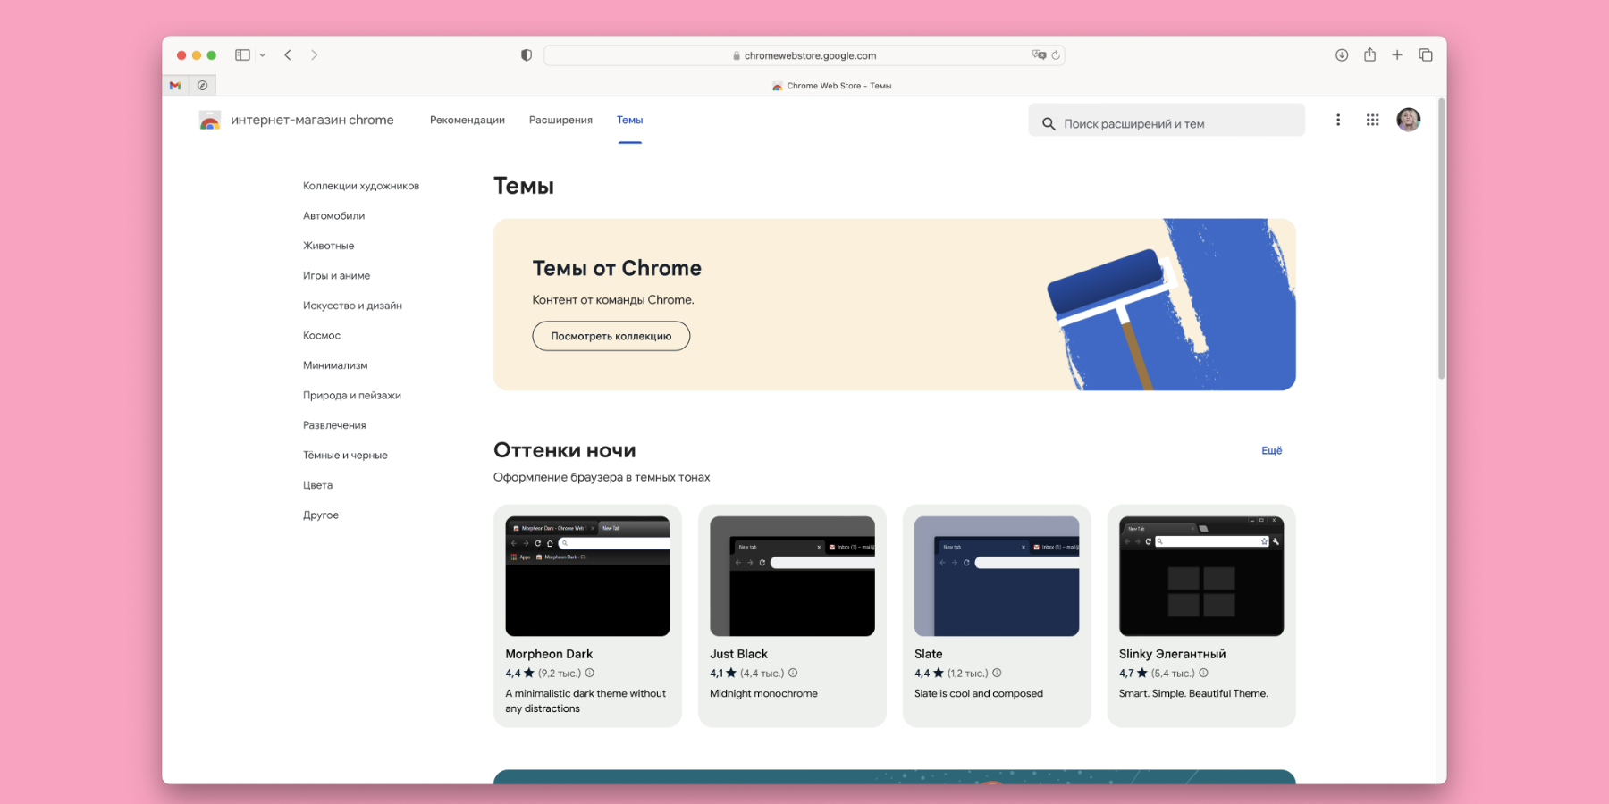Click the privacy shield icon
The width and height of the screenshot is (1609, 804).
(x=527, y=55)
